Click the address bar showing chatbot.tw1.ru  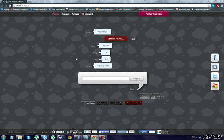coord(110,6)
